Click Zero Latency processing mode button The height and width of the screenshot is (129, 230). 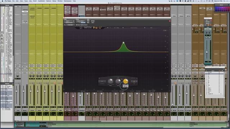coord(100,91)
